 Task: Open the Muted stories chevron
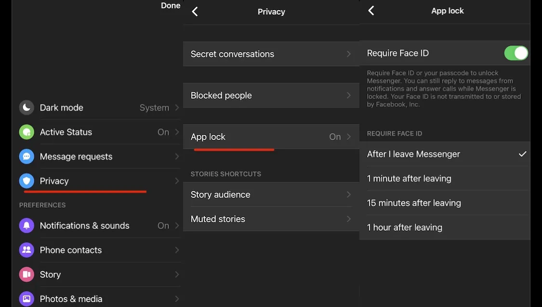point(348,219)
